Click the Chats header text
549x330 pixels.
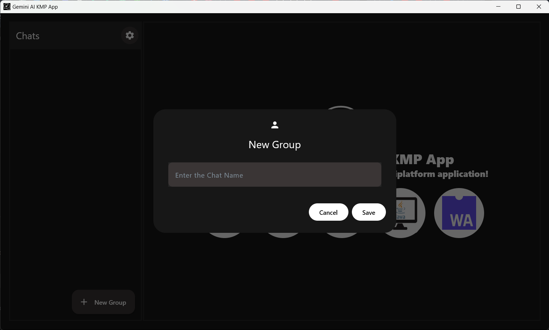28,36
